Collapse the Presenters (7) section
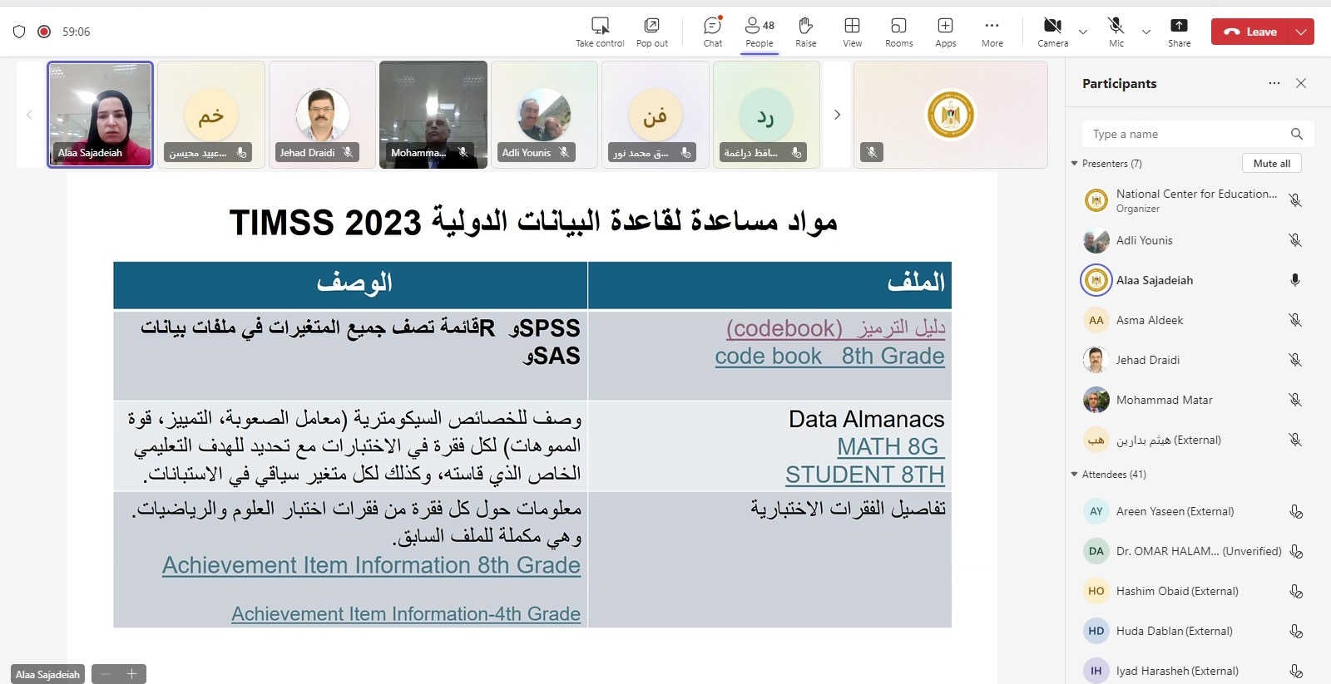1331x684 pixels. [x=1075, y=164]
